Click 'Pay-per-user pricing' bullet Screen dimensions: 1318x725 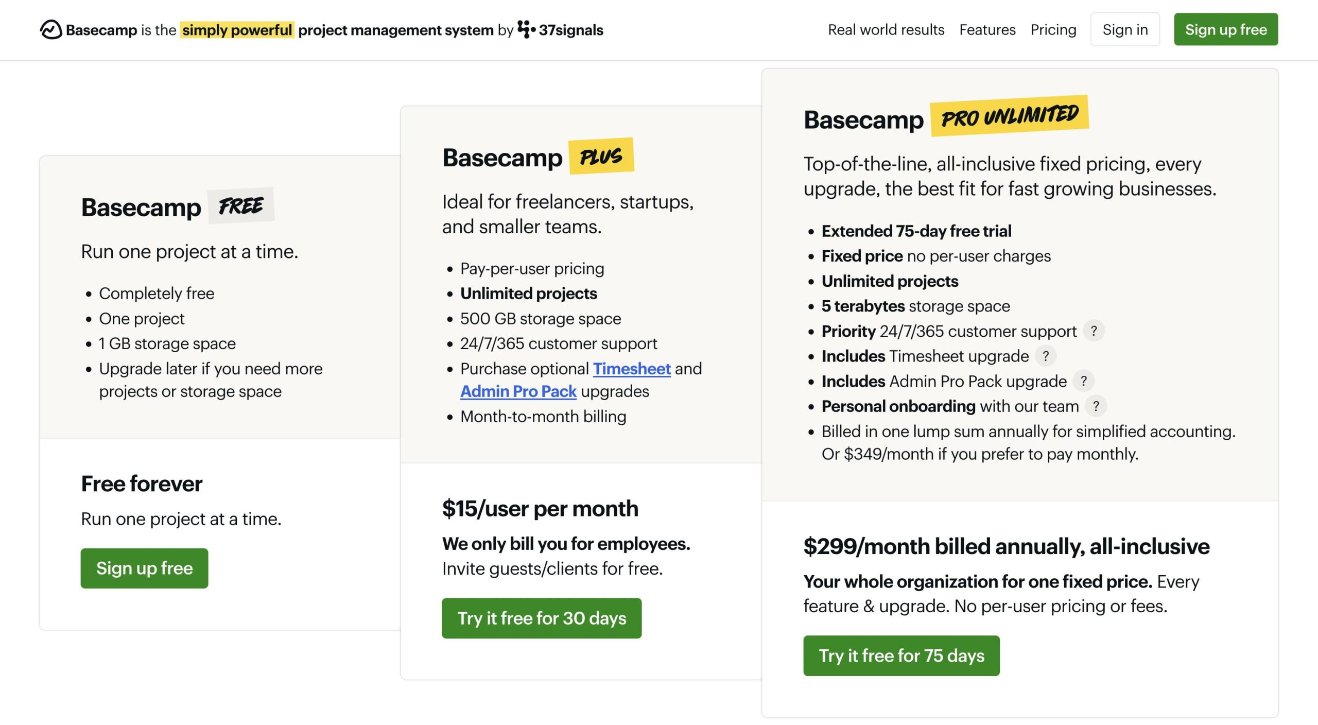pos(532,269)
